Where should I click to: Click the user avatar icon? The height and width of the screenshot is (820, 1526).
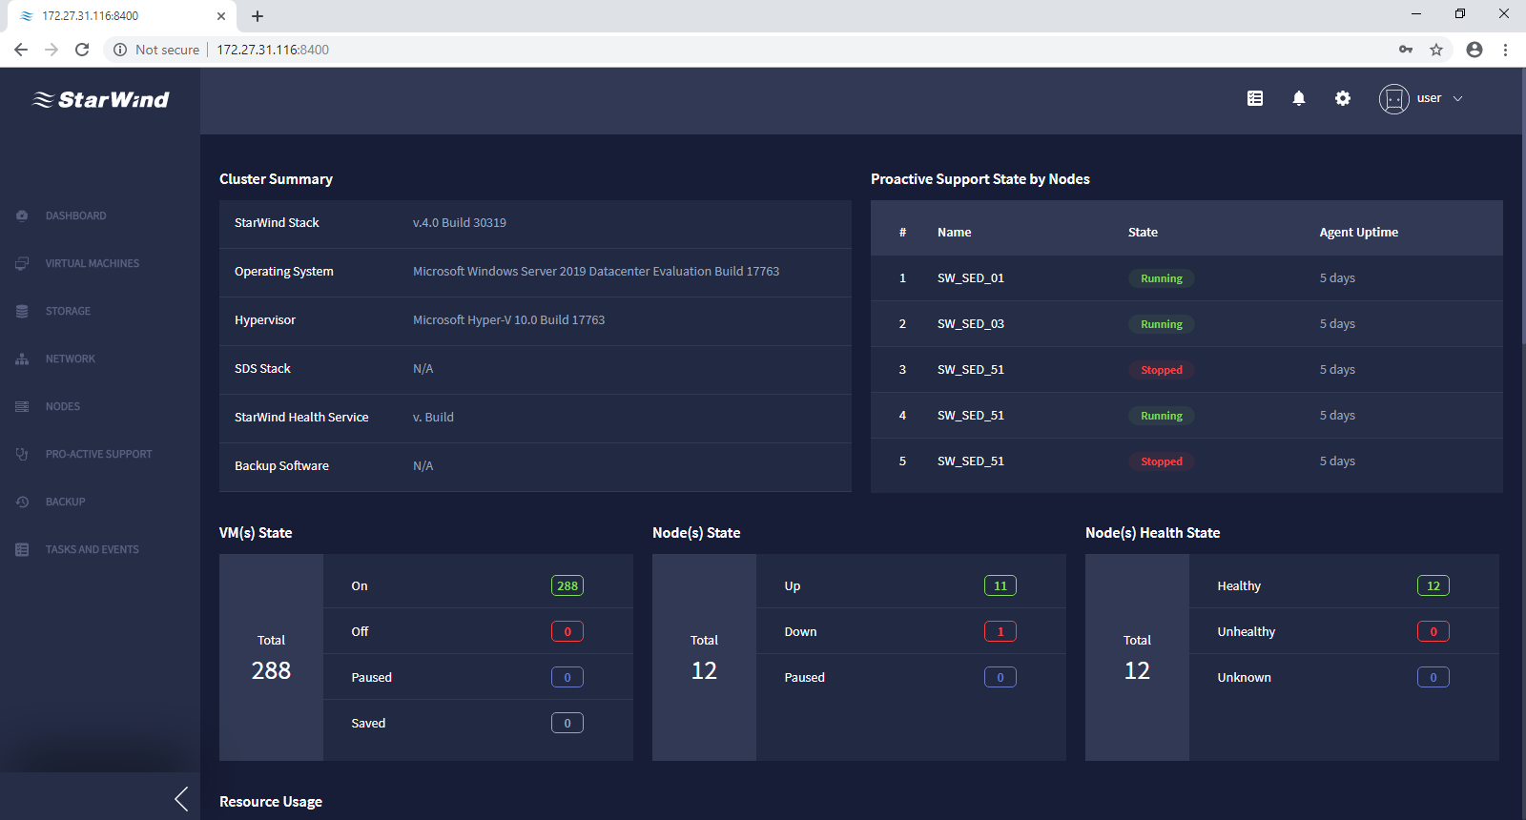(1394, 98)
